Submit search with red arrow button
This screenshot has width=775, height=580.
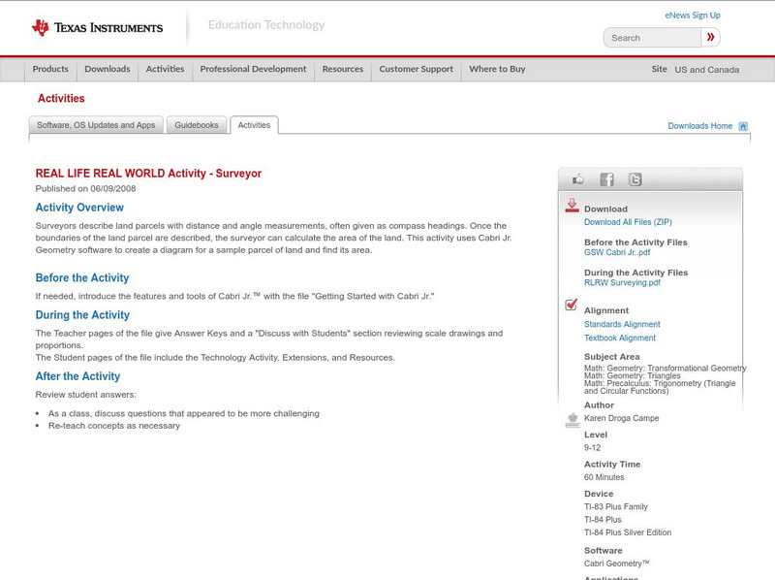click(710, 38)
